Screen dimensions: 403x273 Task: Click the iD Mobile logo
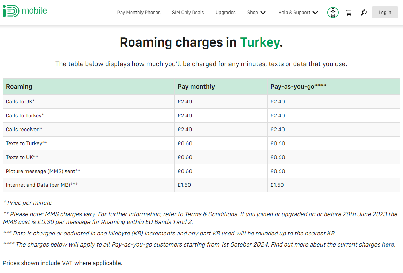click(x=25, y=11)
